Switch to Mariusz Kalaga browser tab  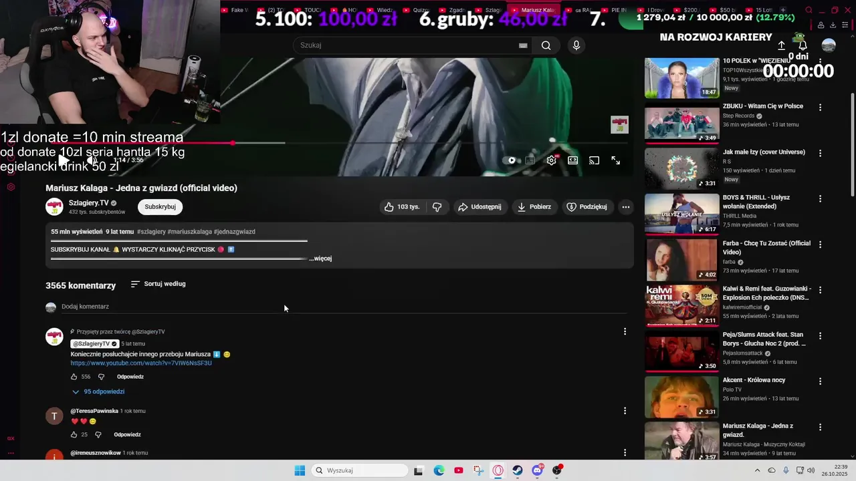pyautogui.click(x=534, y=10)
